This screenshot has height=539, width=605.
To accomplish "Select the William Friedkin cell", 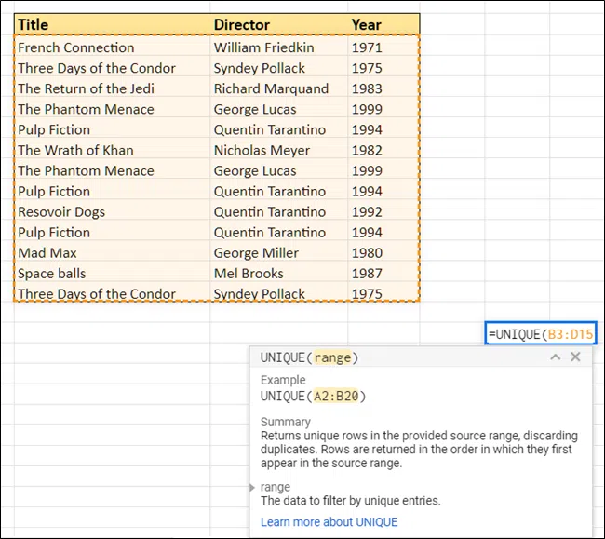I will pos(277,47).
